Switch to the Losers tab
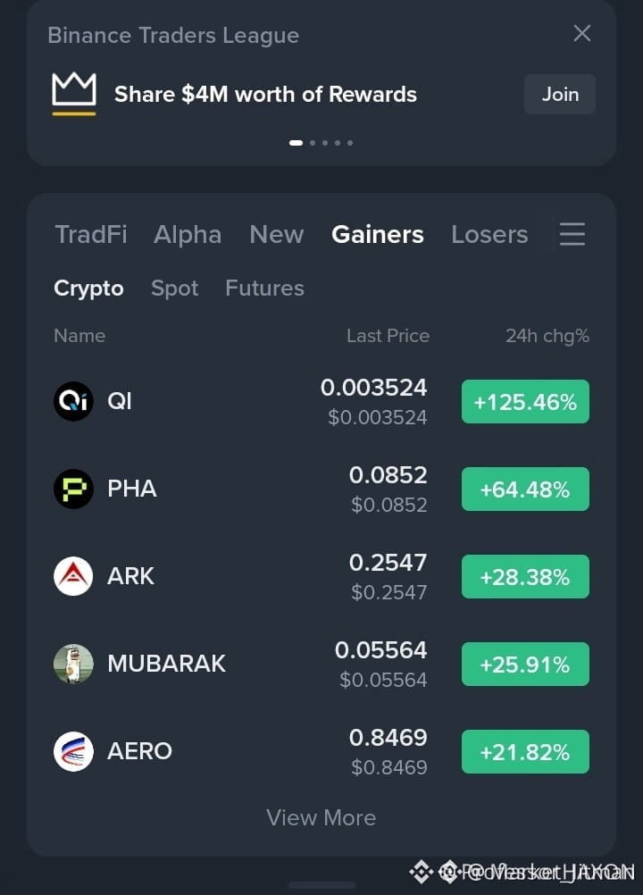The height and width of the screenshot is (895, 643). [489, 235]
